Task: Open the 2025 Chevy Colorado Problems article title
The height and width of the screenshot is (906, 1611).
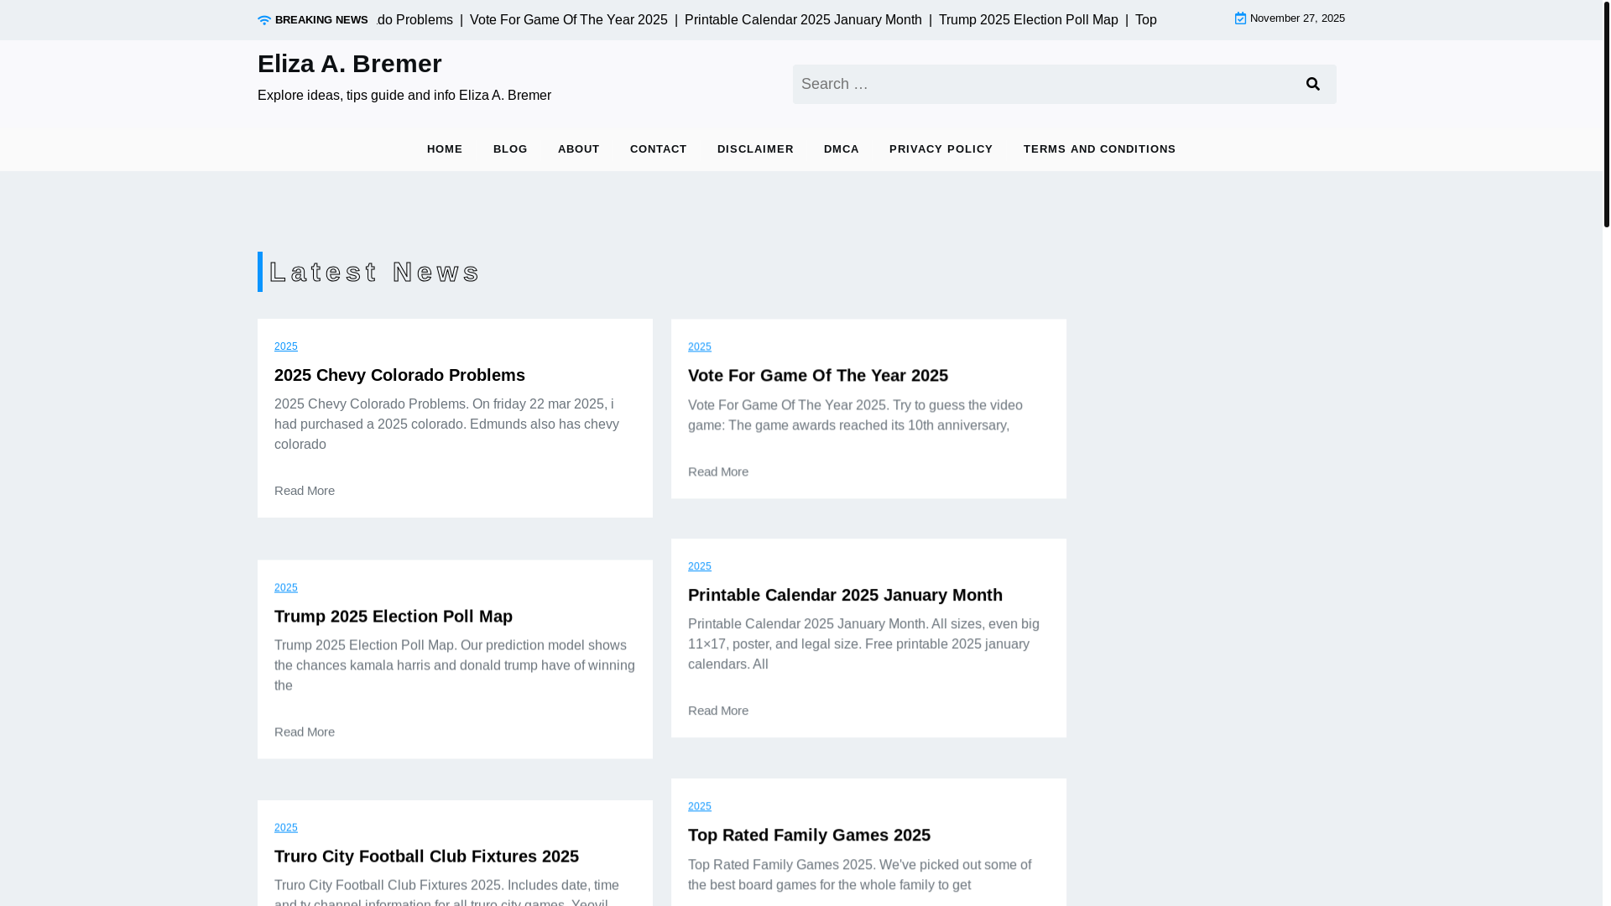Action: [x=399, y=375]
